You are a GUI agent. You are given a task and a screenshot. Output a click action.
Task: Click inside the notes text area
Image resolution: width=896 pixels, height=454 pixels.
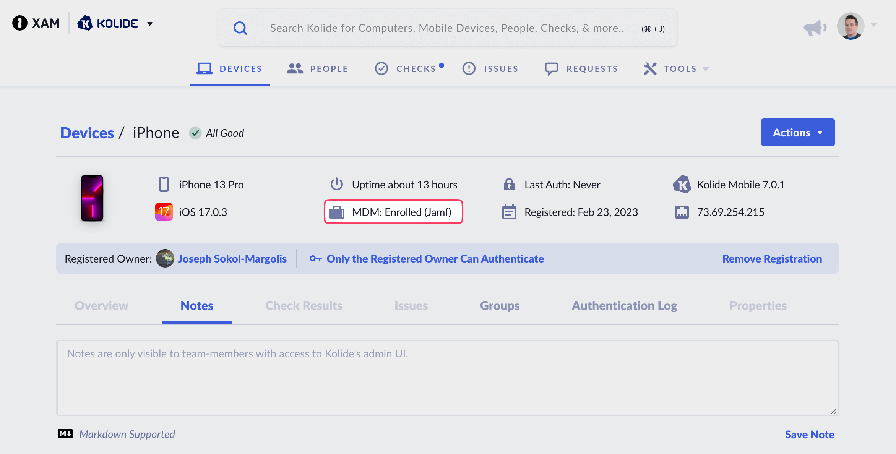click(447, 378)
